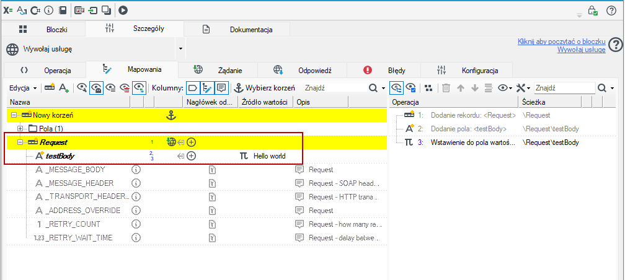Click the PDF export icon

point(80,11)
